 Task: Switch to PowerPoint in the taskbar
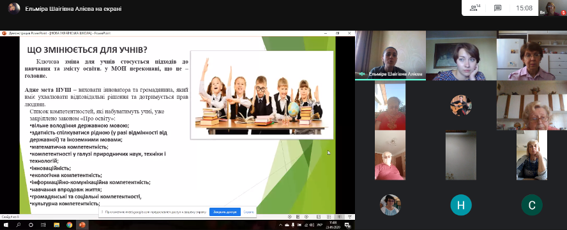point(82,225)
